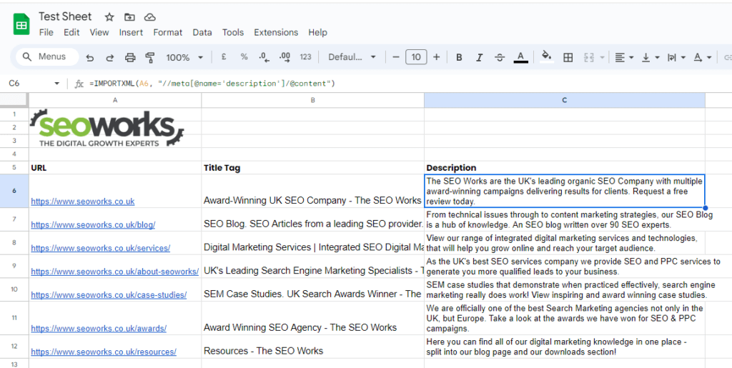
Task: Select cell 'Resources - The SEO Works'
Action: point(313,347)
